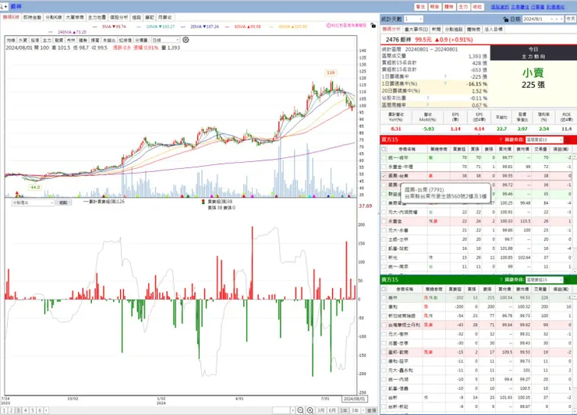The image size is (577, 415).
Task: Click help icon in 買方15 header
Action: [501, 139]
